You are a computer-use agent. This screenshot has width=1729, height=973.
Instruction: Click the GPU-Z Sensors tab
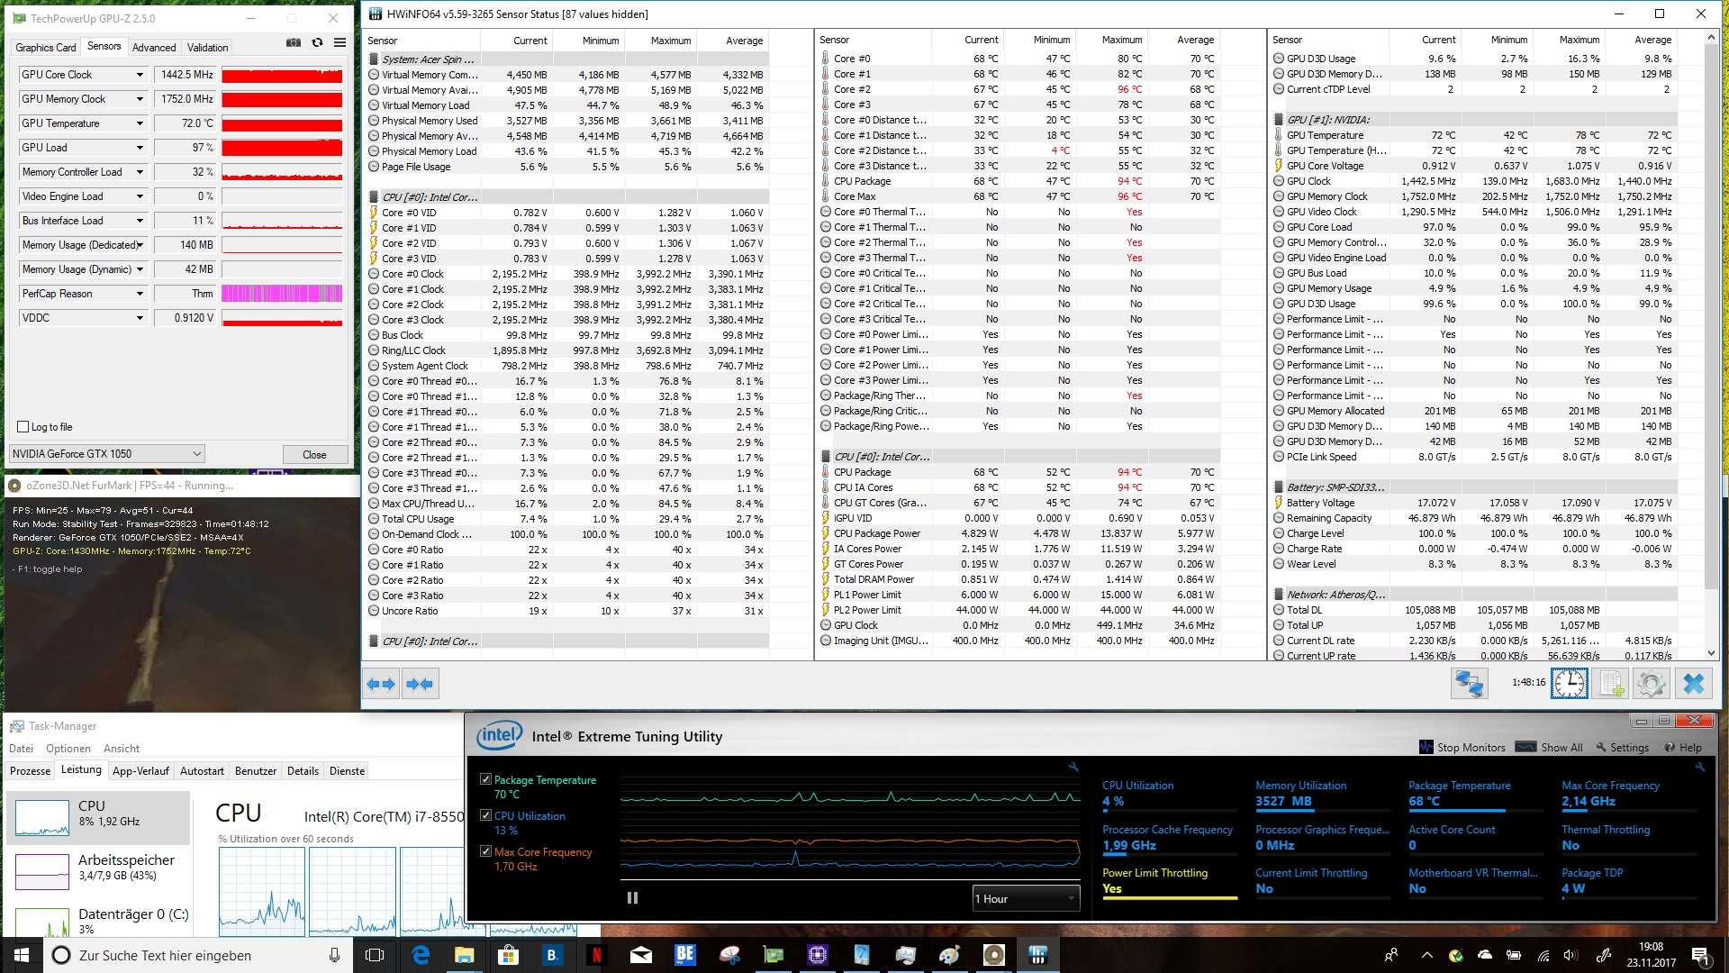click(104, 46)
